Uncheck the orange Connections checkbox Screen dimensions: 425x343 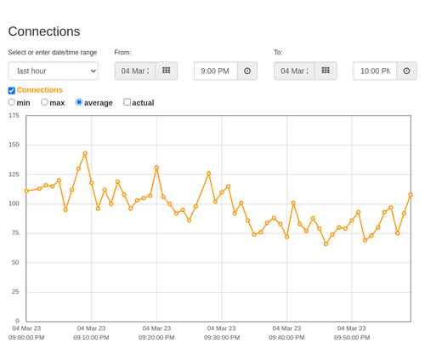click(12, 90)
